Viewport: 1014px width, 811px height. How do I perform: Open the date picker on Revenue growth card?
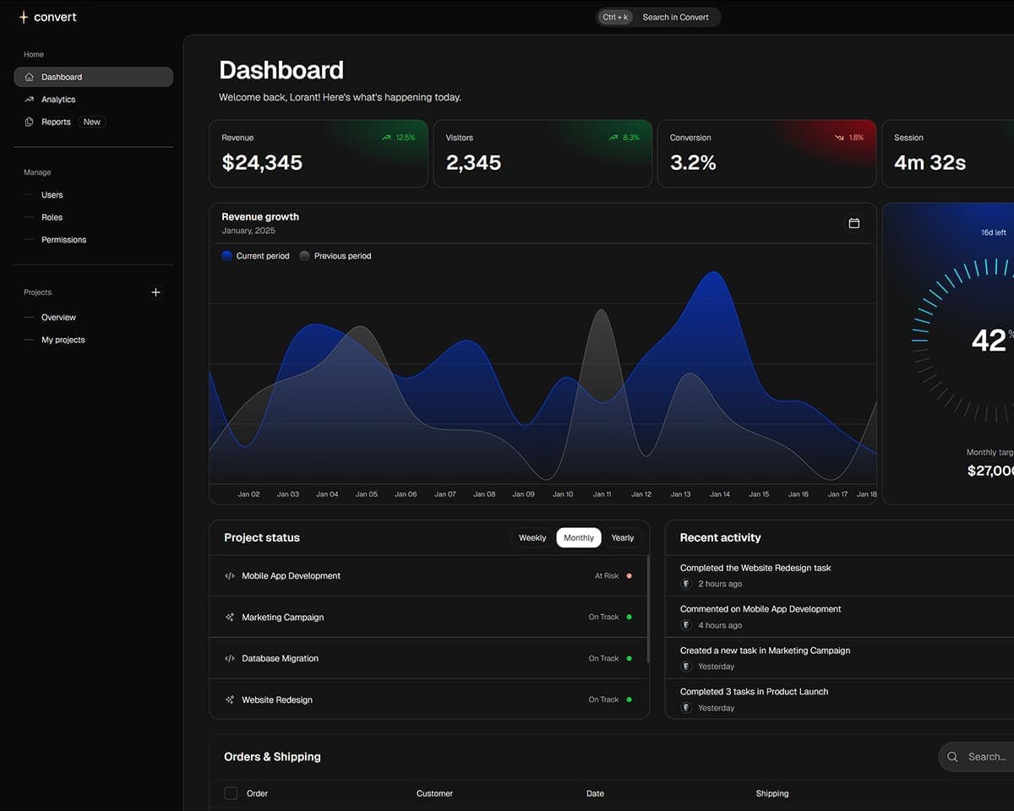click(853, 223)
